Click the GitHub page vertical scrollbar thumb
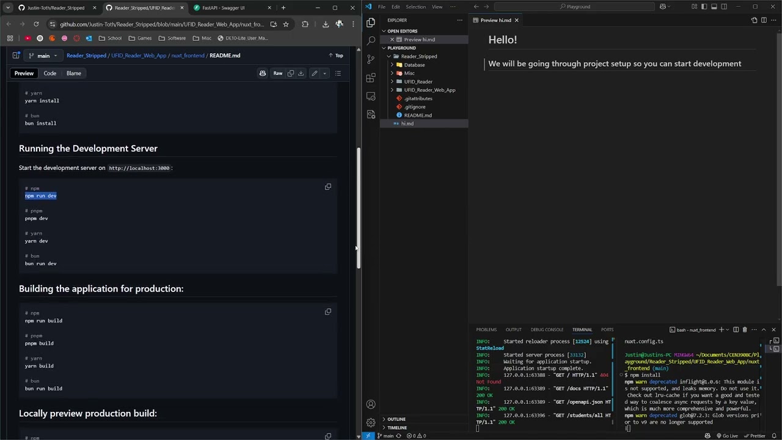The width and height of the screenshot is (782, 440). pyautogui.click(x=359, y=208)
